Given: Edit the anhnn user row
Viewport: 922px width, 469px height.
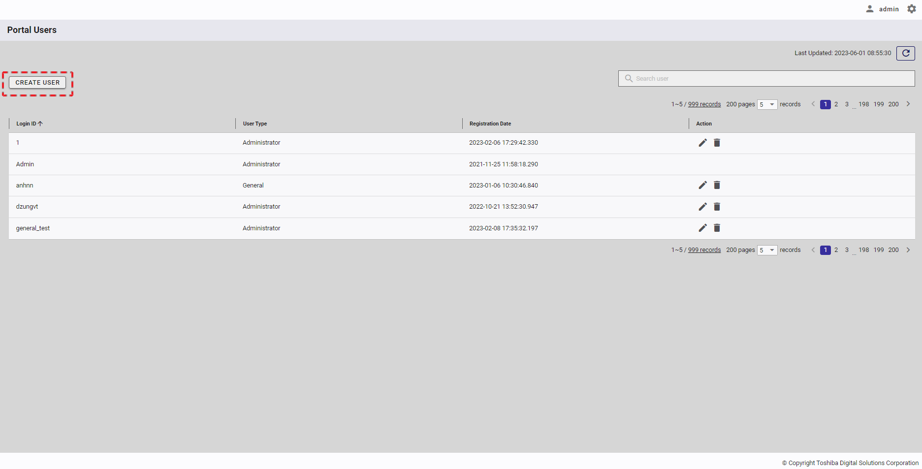Looking at the screenshot, I should (702, 185).
